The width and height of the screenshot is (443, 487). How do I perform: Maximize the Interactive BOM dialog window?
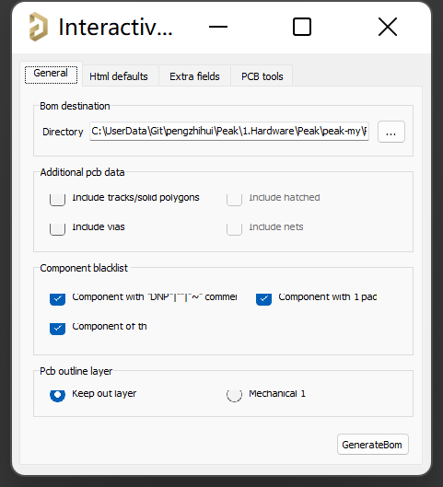click(302, 27)
